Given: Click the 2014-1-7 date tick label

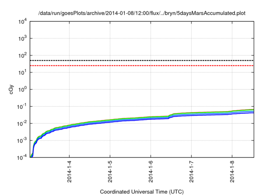Looking at the screenshot, I should (x=192, y=171).
